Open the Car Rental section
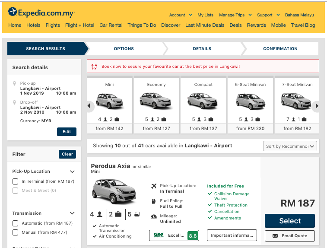Screen dimensions: 327x248 pyautogui.click(x=111, y=25)
